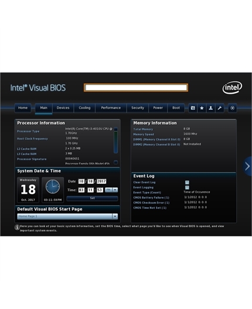Select the Main tab
The width and height of the screenshot is (252, 309).
pyautogui.click(x=43, y=108)
